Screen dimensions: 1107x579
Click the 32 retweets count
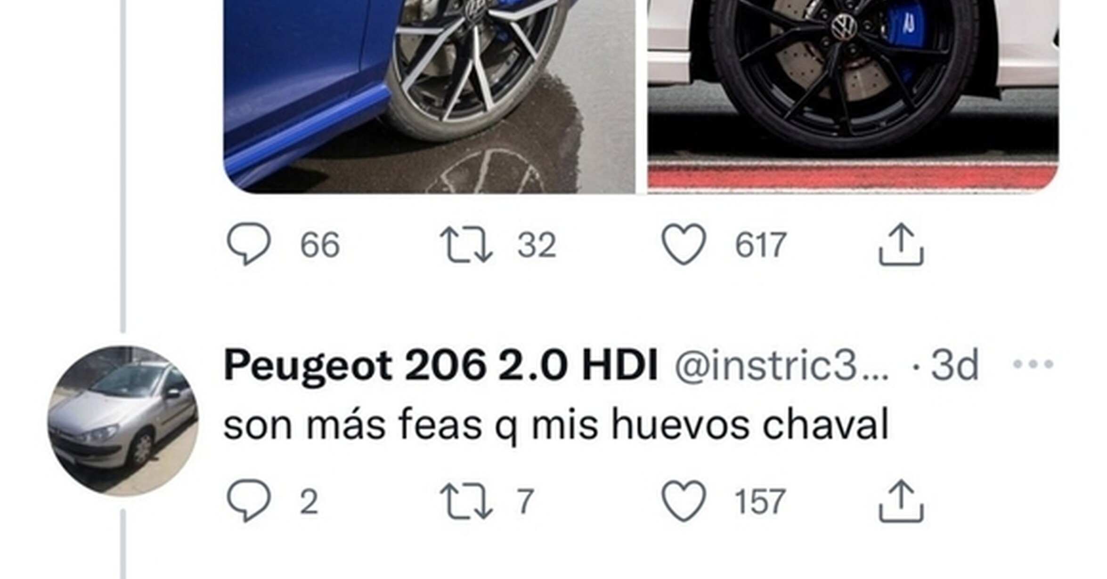(x=537, y=245)
